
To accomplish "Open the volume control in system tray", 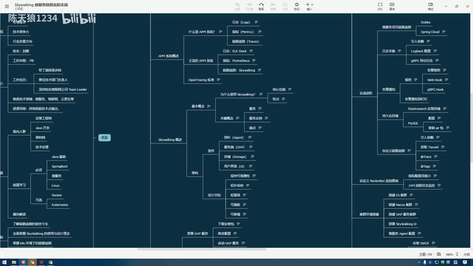I will tap(431, 262).
